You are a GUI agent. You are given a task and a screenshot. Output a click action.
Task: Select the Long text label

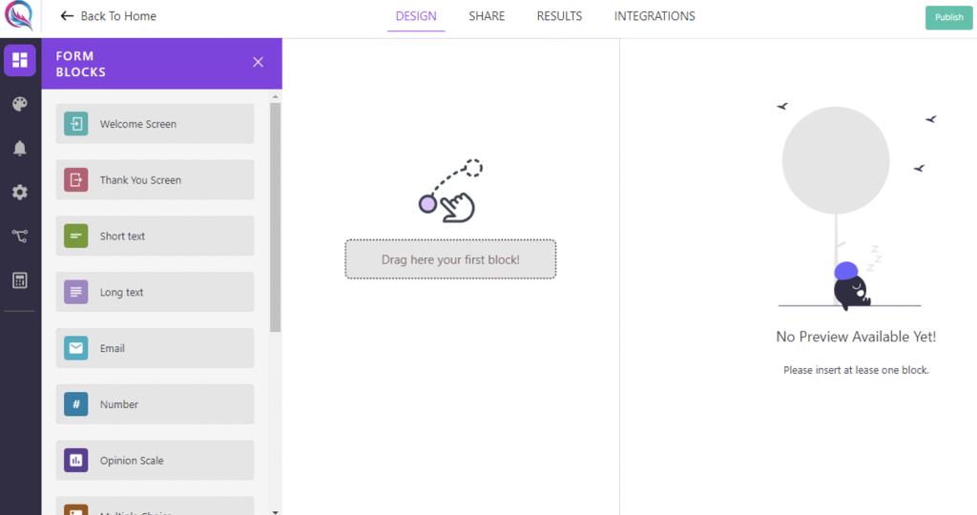point(122,292)
